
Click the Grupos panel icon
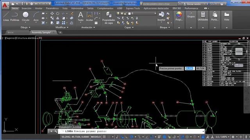point(191,15)
